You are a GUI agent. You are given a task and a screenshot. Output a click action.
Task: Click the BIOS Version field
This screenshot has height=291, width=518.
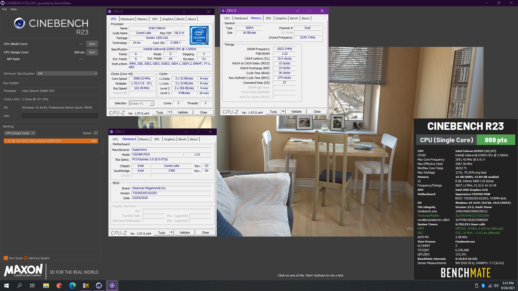pos(172,193)
